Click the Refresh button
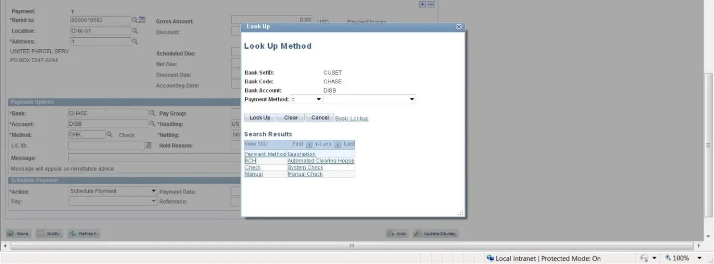714x264 pixels. tap(83, 233)
